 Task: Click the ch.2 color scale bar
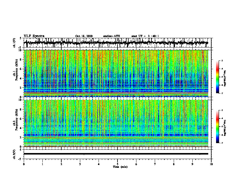[x=218, y=127]
